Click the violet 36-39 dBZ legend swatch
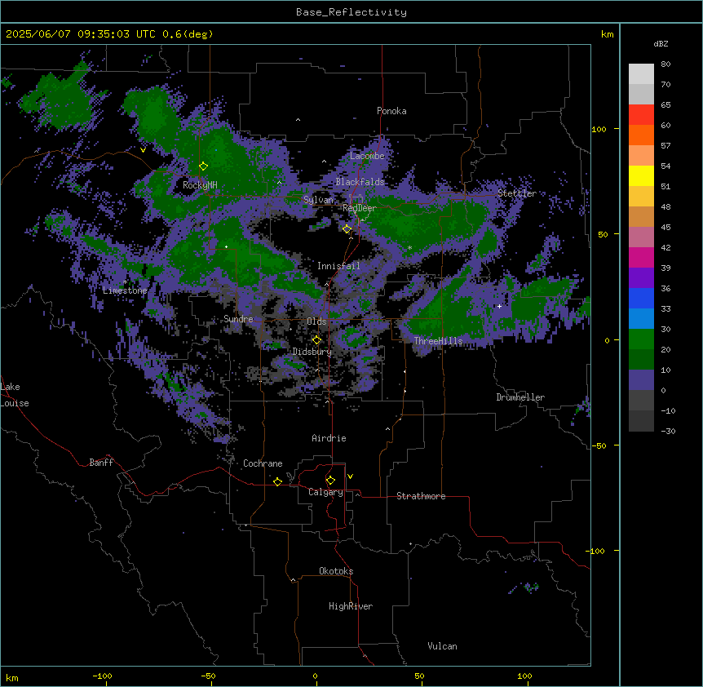 coord(641,278)
